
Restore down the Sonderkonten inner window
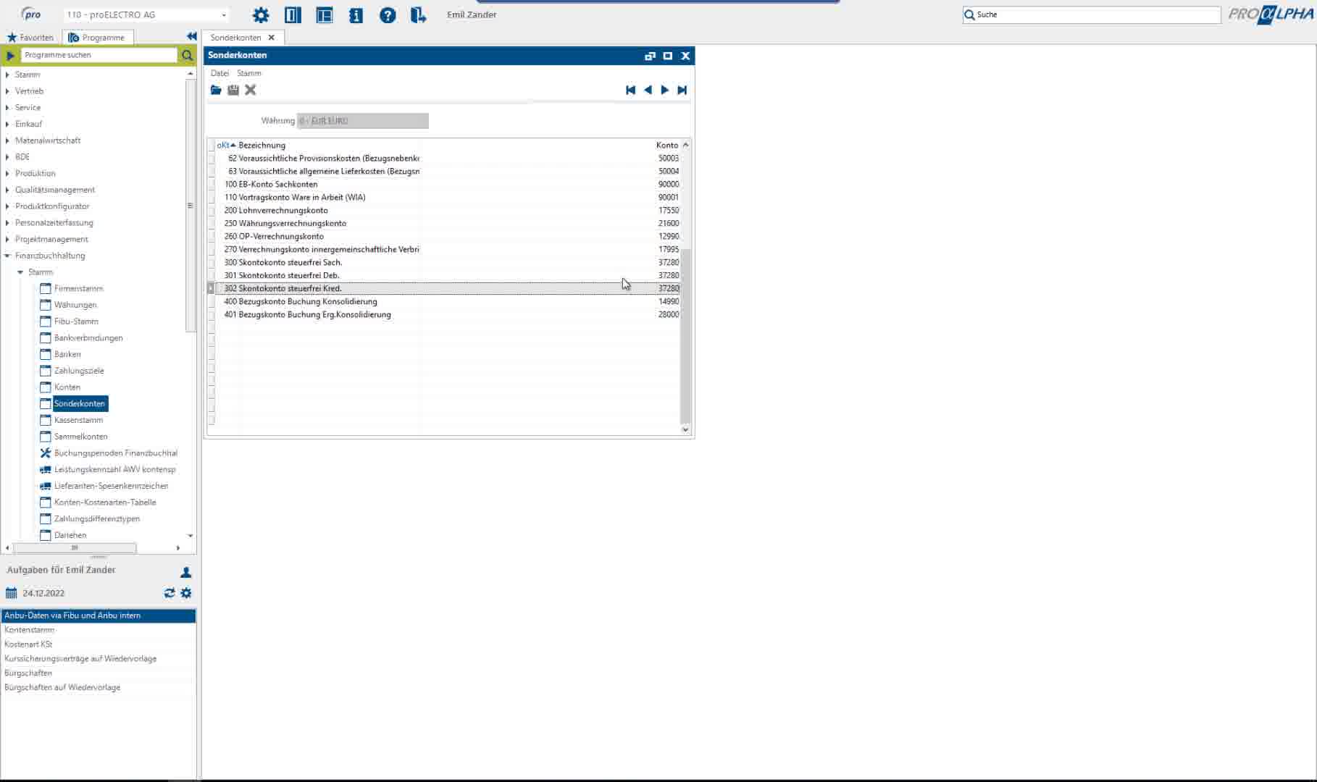(650, 56)
